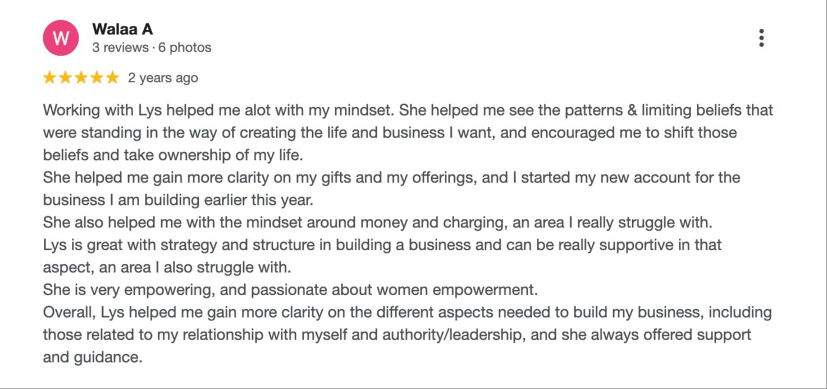Screen dimensions: 827x389
Task: Click the line starting "Overall, Lys helped me"
Action: 407,313
